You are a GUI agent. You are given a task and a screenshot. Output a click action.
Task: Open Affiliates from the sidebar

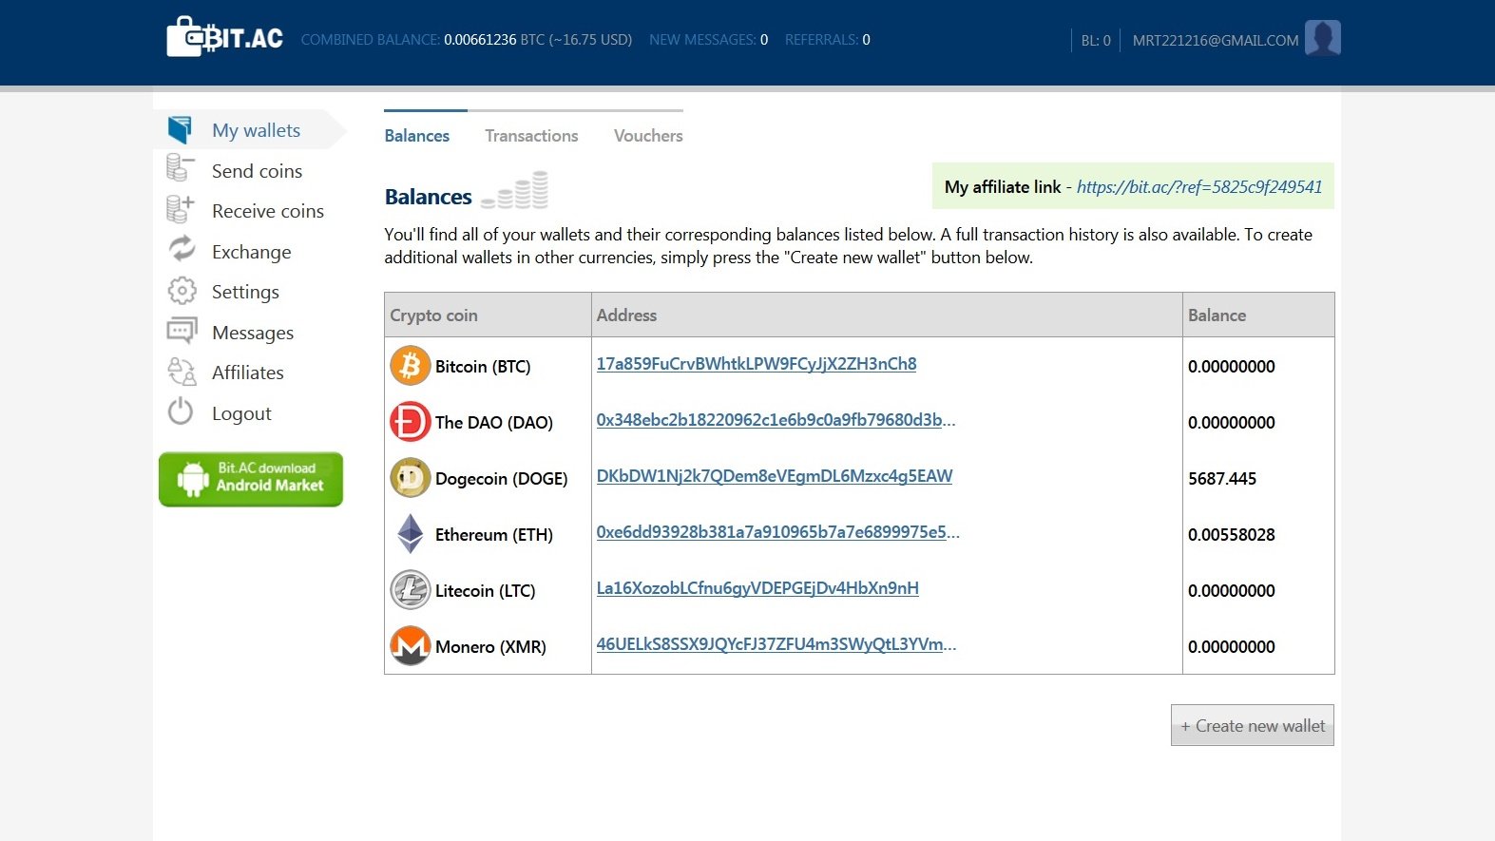tap(248, 373)
